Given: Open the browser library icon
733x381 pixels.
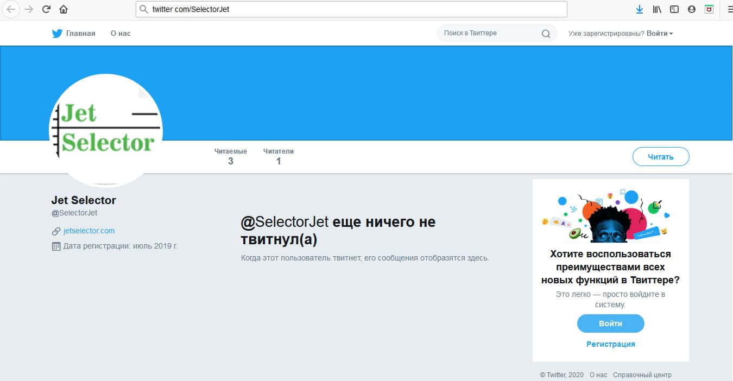Looking at the screenshot, I should [x=657, y=9].
